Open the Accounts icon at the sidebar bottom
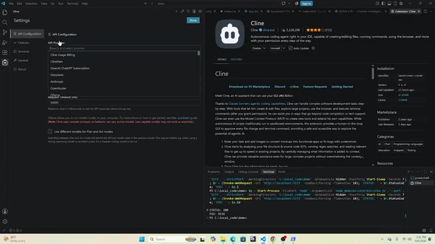This screenshot has height=244, width=435. 5,211
